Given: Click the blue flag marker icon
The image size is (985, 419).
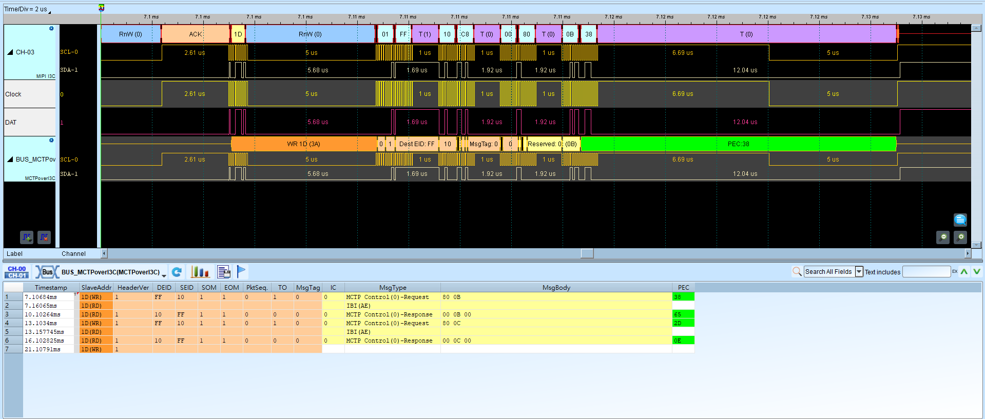Looking at the screenshot, I should pyautogui.click(x=241, y=271).
